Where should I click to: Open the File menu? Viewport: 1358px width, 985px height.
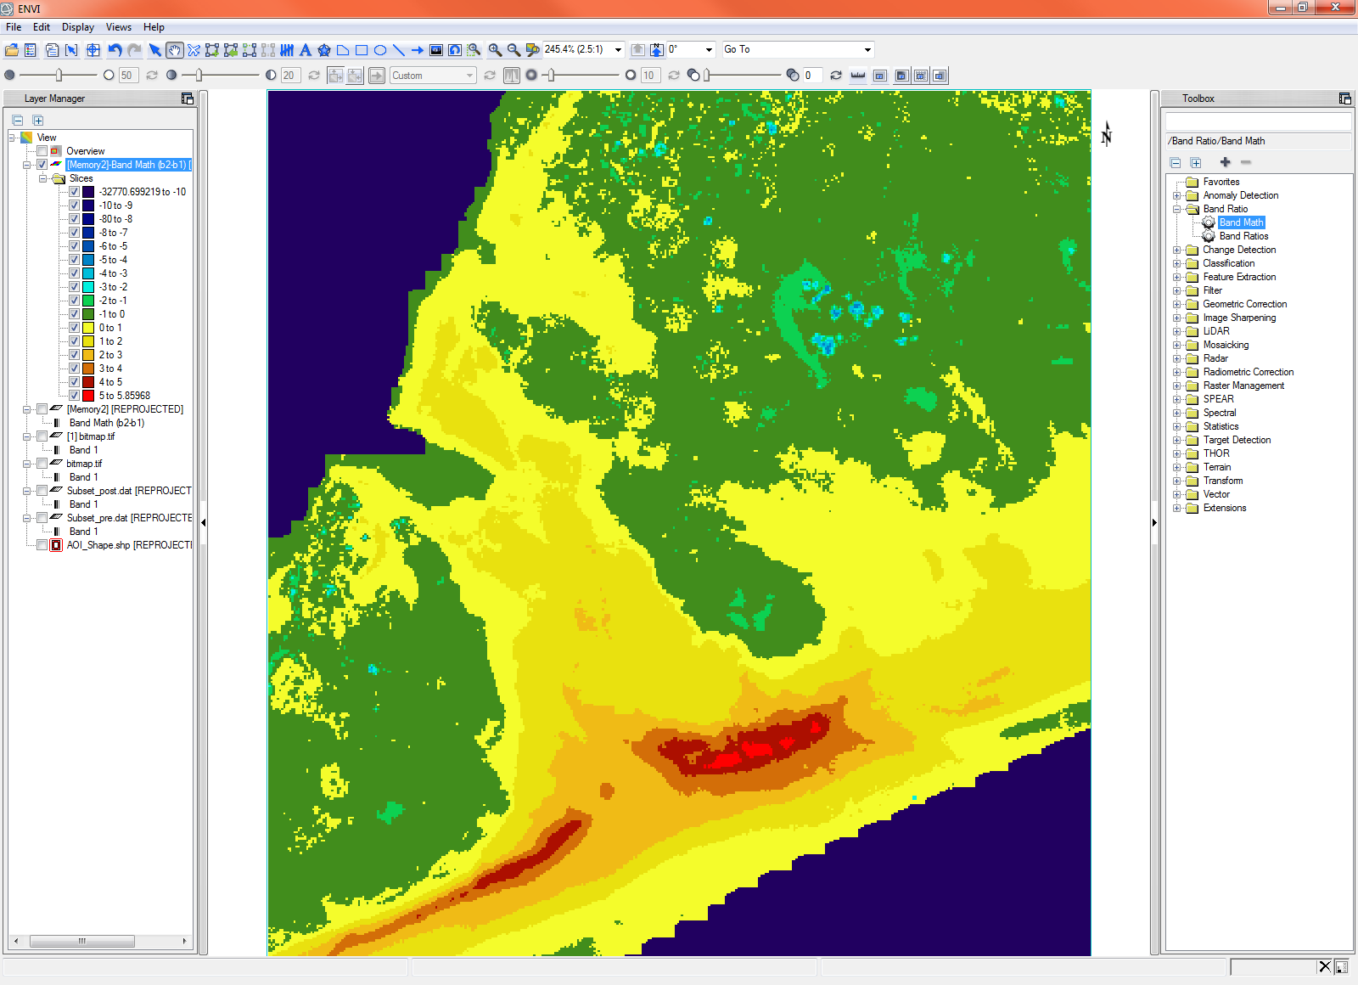tap(13, 26)
